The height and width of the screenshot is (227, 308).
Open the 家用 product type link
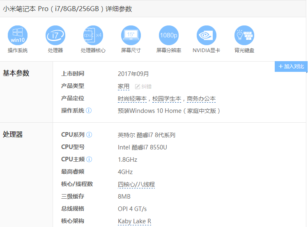pyautogui.click(x=124, y=87)
